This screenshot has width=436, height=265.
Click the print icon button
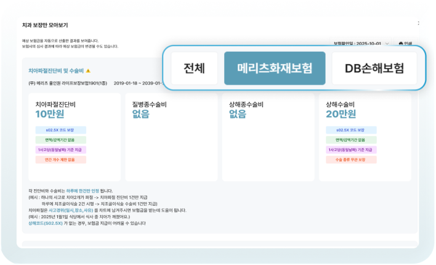(405, 44)
